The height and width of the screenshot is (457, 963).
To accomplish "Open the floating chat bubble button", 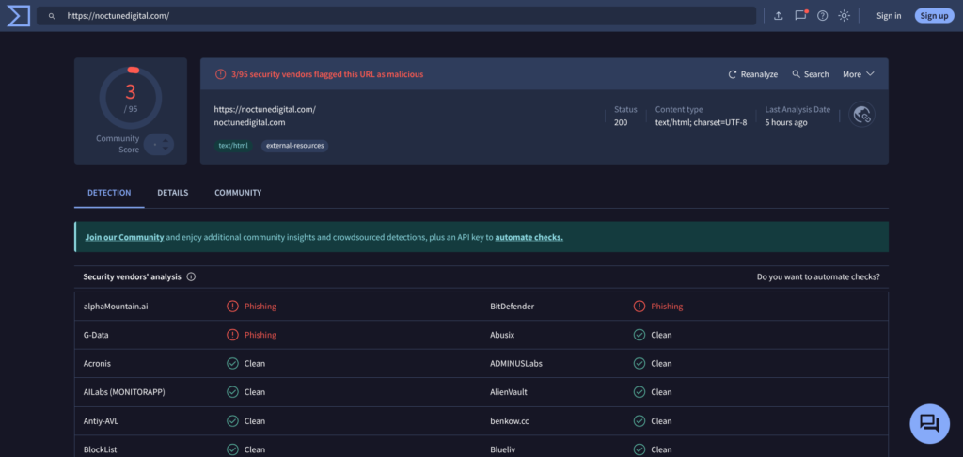I will (x=929, y=424).
